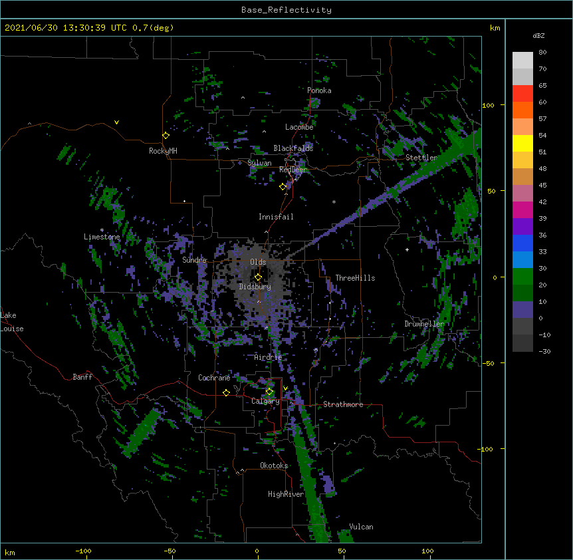573x560 pixels.
Task: Click the yellow v marker northwest of RockyMH
Action: click(x=116, y=122)
